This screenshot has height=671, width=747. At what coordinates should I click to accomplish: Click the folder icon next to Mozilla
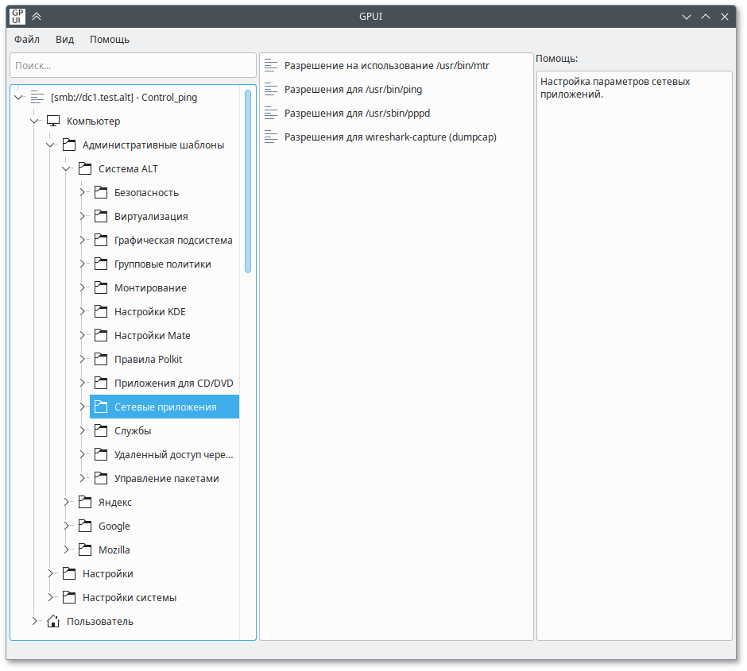(x=84, y=550)
